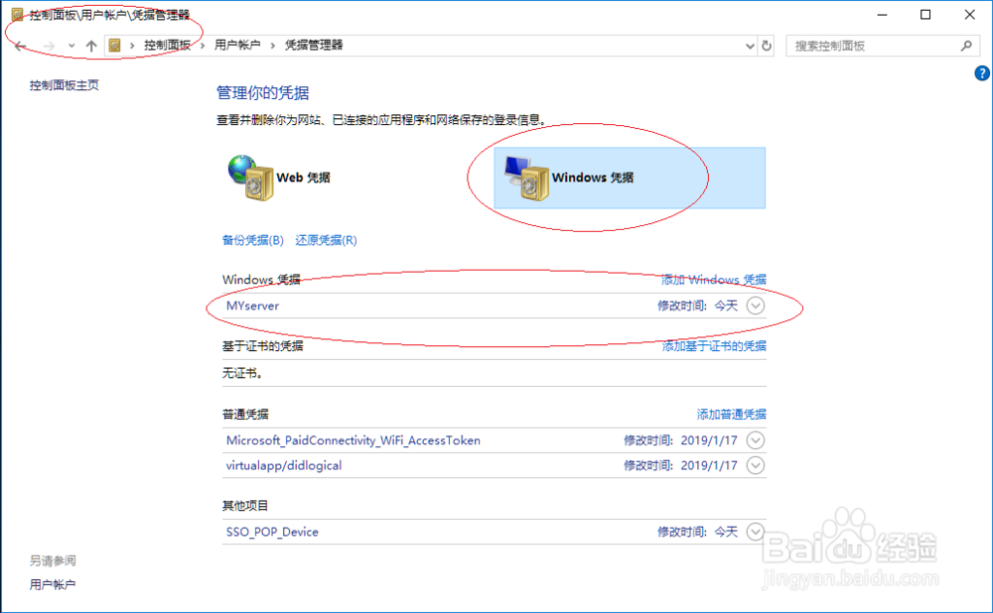Go up one folder level

[91, 46]
